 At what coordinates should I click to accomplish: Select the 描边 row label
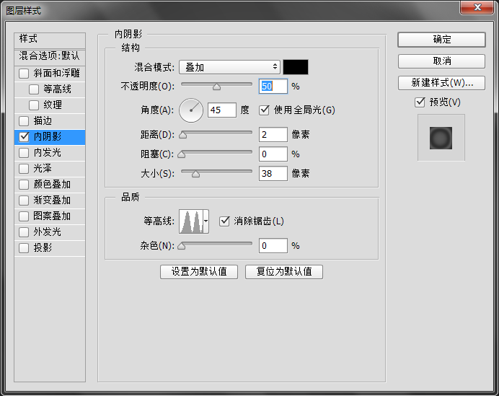[x=43, y=121]
